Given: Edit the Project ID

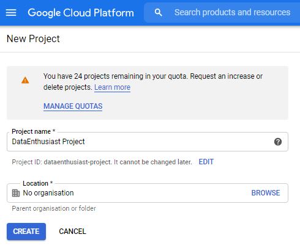Looking at the screenshot, I should (x=206, y=162).
